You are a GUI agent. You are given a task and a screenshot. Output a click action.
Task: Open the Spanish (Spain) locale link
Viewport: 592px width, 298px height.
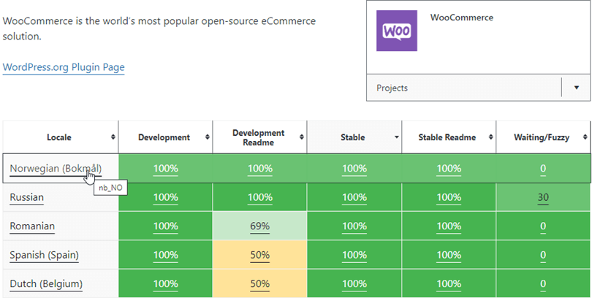[x=44, y=256]
